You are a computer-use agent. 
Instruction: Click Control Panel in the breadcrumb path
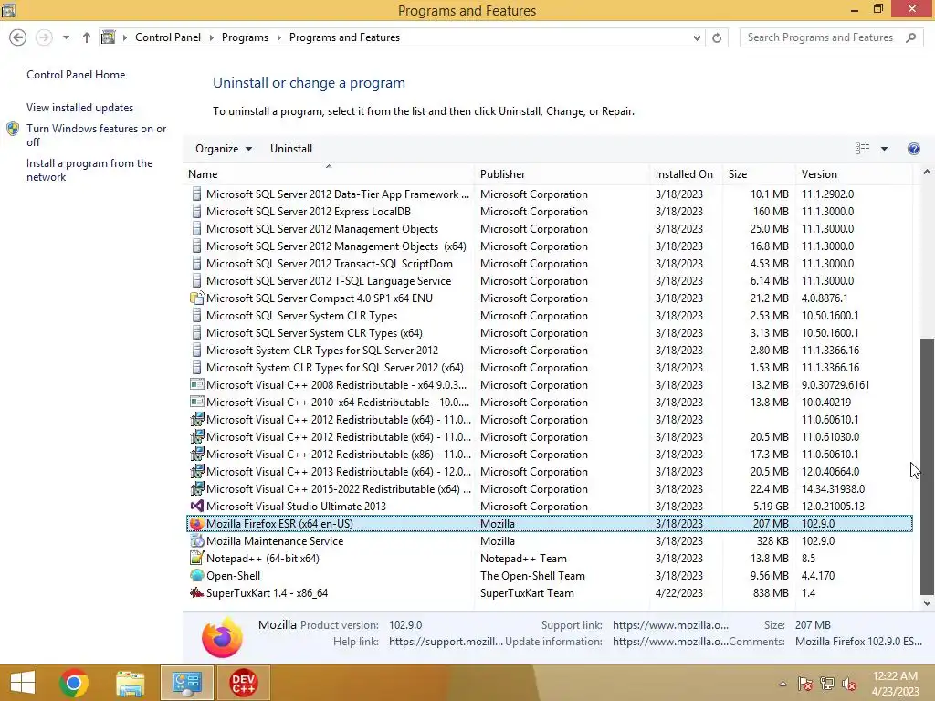coord(168,37)
